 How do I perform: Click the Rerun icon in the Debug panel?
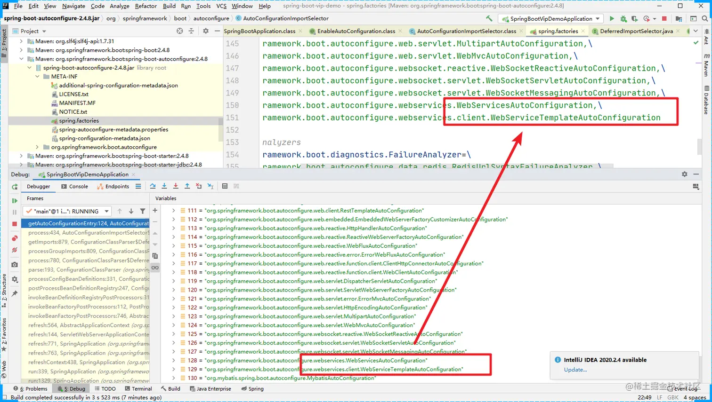[15, 187]
